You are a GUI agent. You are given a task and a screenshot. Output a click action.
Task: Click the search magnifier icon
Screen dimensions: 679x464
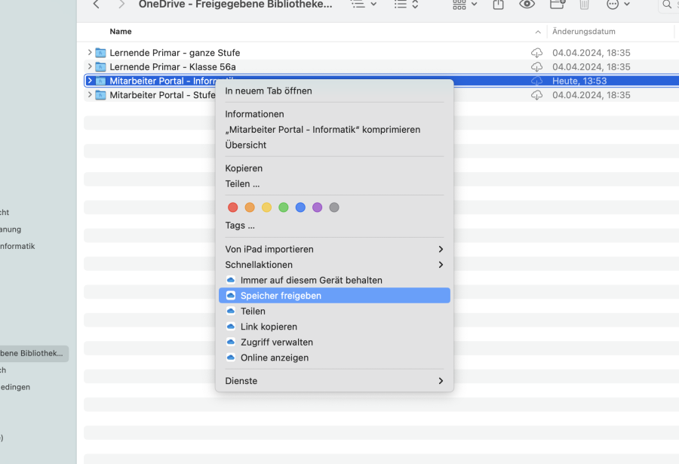666,5
